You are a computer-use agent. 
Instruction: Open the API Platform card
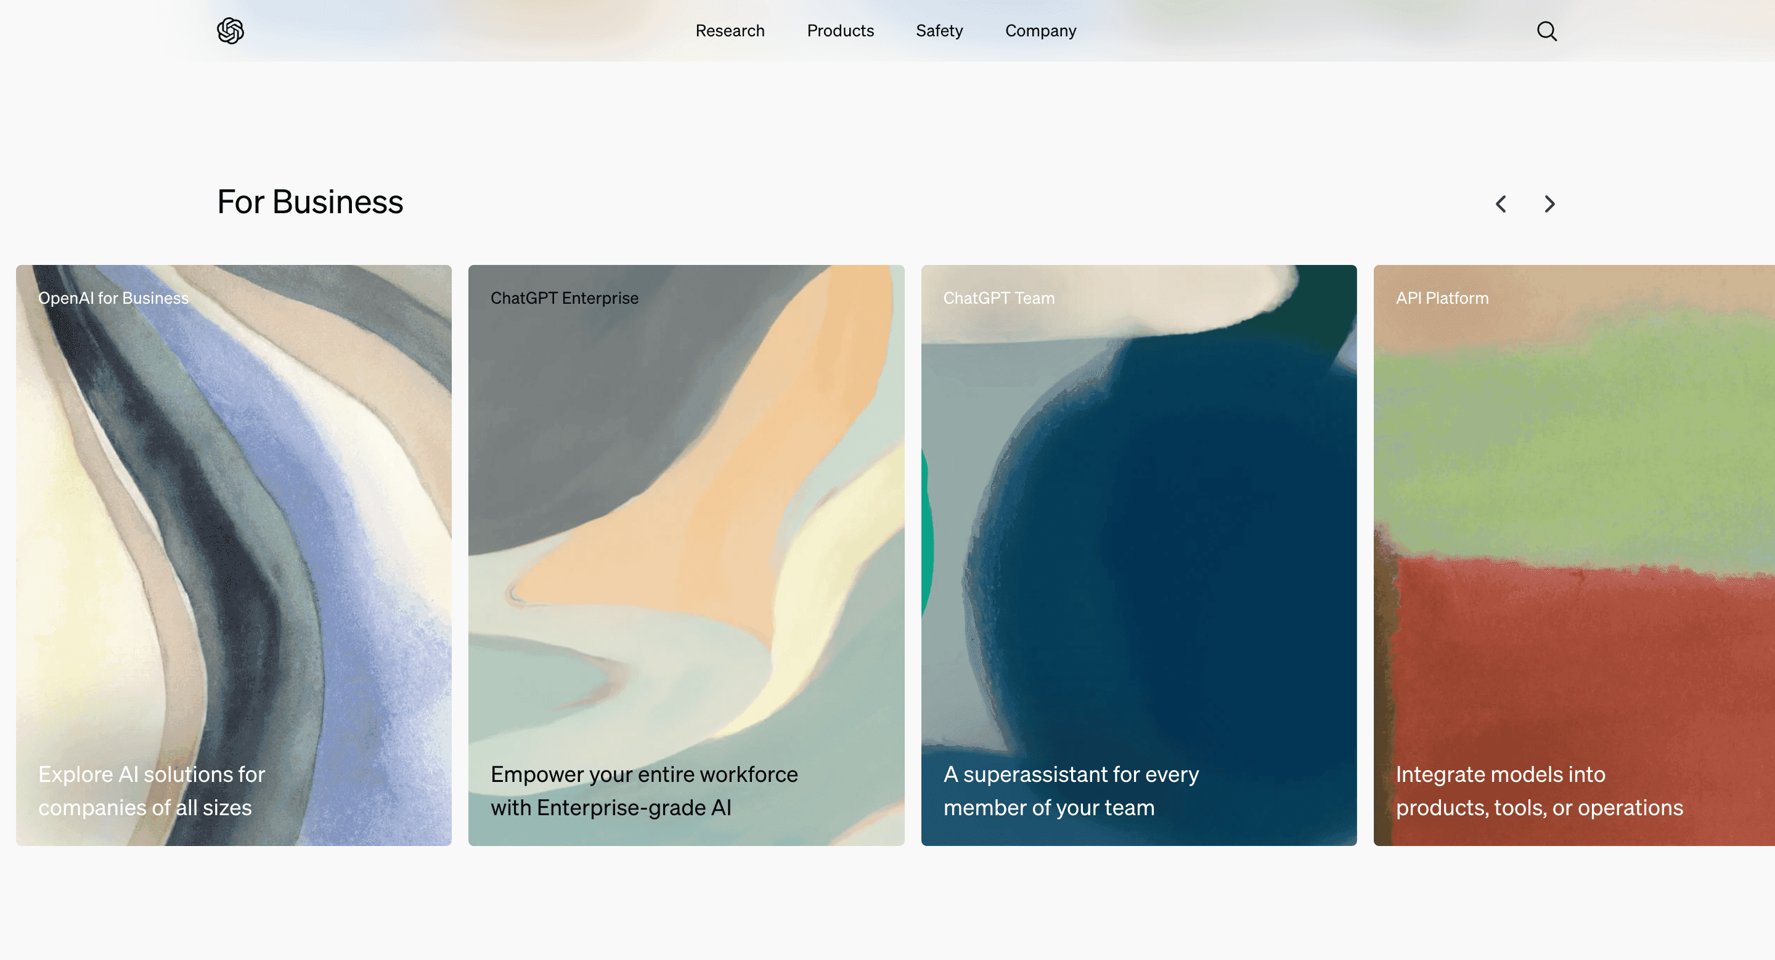coord(1575,555)
